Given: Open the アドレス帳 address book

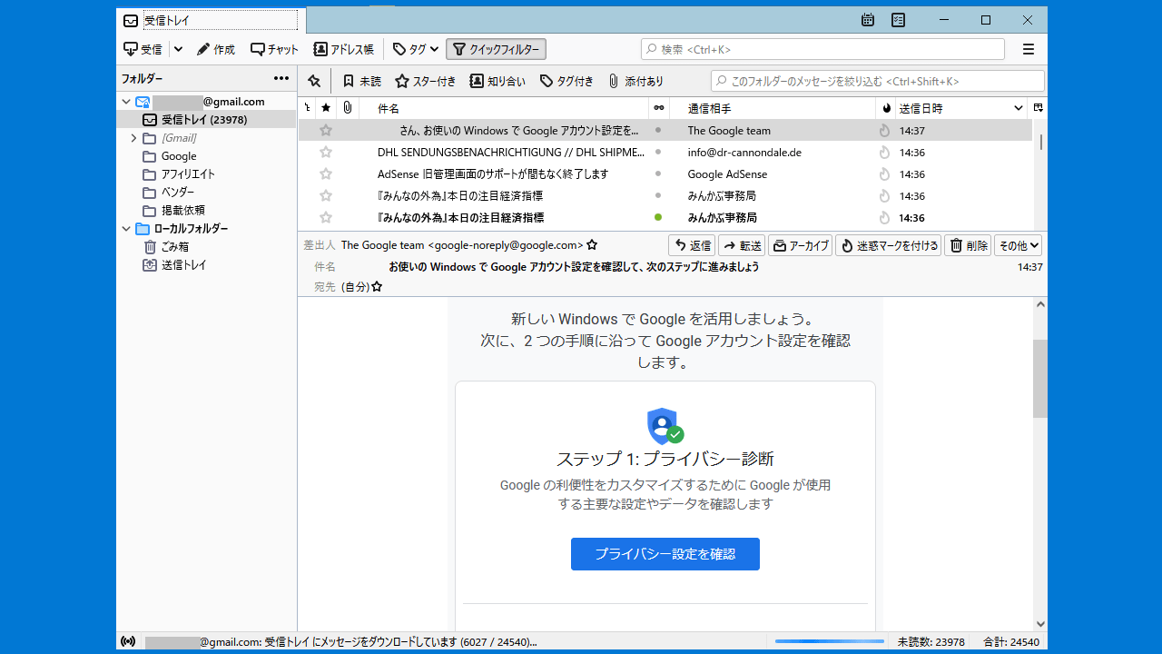Looking at the screenshot, I should coord(343,49).
